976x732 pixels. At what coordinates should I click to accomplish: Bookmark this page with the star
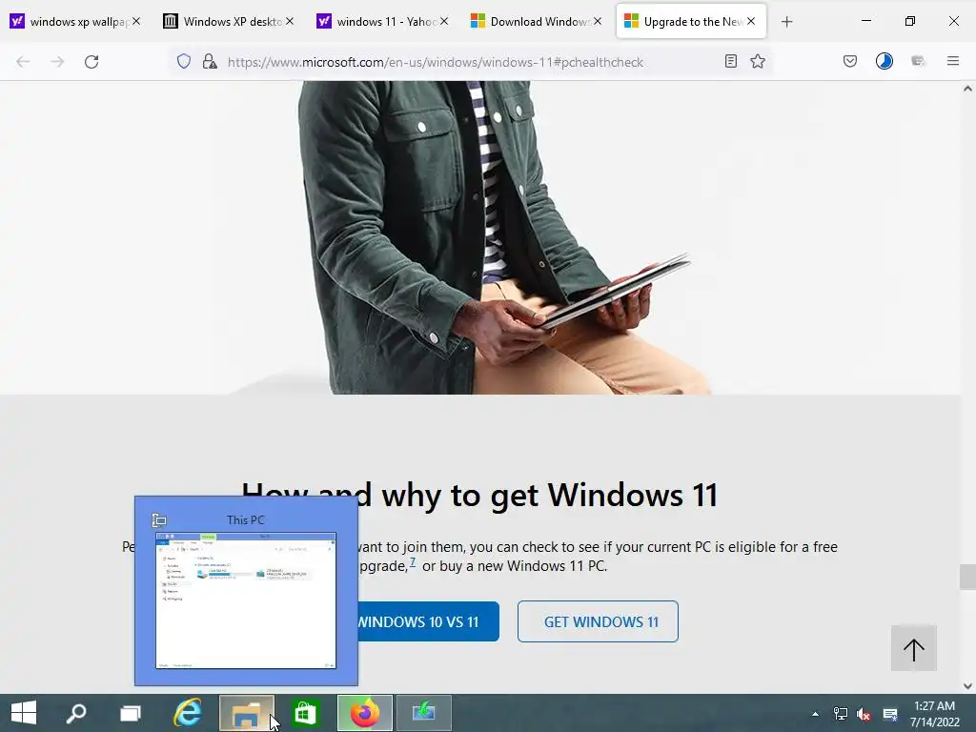click(758, 61)
